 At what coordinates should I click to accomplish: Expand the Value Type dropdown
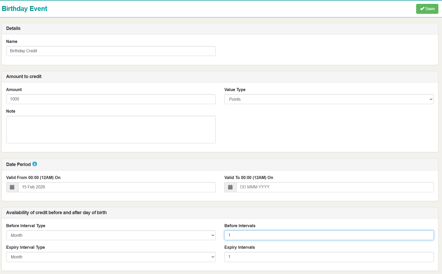(x=329, y=99)
